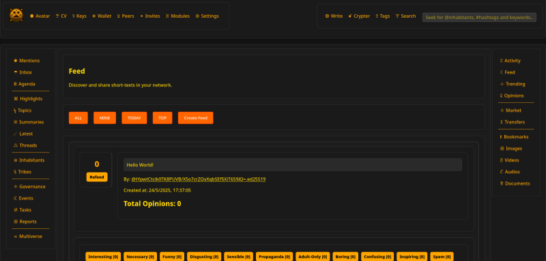Open Trending in the right sidebar

click(x=513, y=84)
